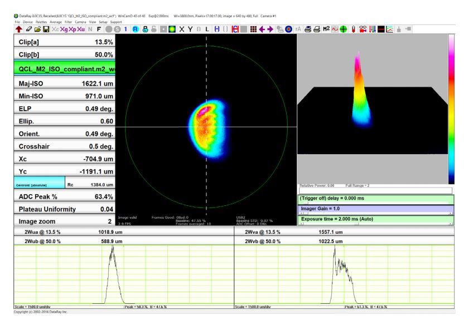Toggle the Centroid: [absolute] cyan button

40,182
